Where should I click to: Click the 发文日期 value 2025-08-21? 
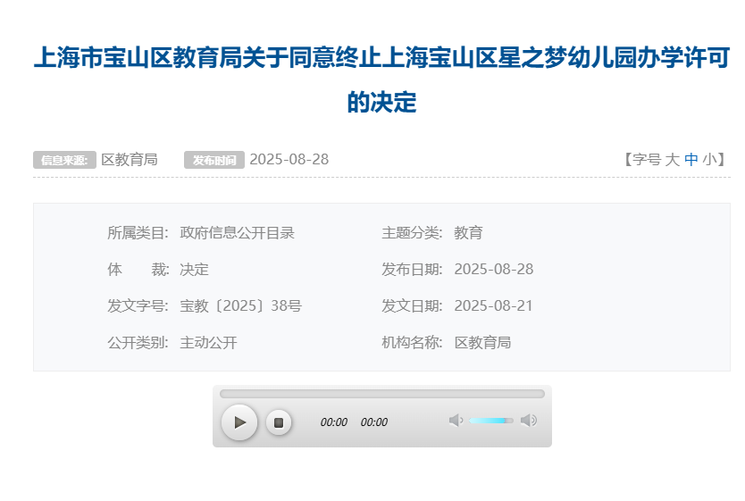click(x=493, y=306)
